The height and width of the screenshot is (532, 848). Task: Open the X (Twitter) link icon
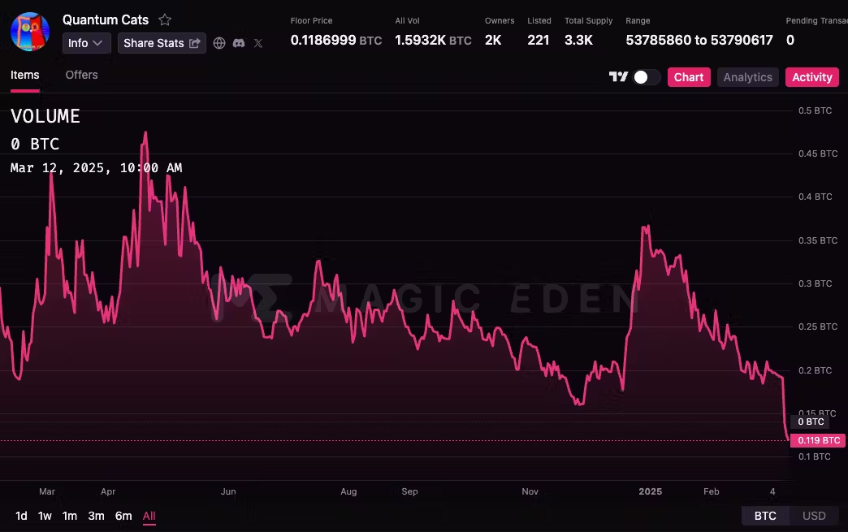pyautogui.click(x=258, y=43)
